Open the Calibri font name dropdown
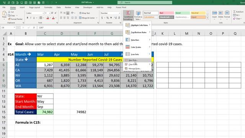Screen dimensions: 245x138 coord(43,13)
